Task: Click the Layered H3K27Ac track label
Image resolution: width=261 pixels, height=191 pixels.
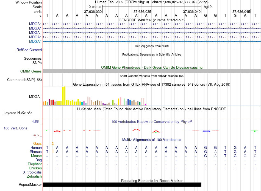Action: click(x=18, y=113)
